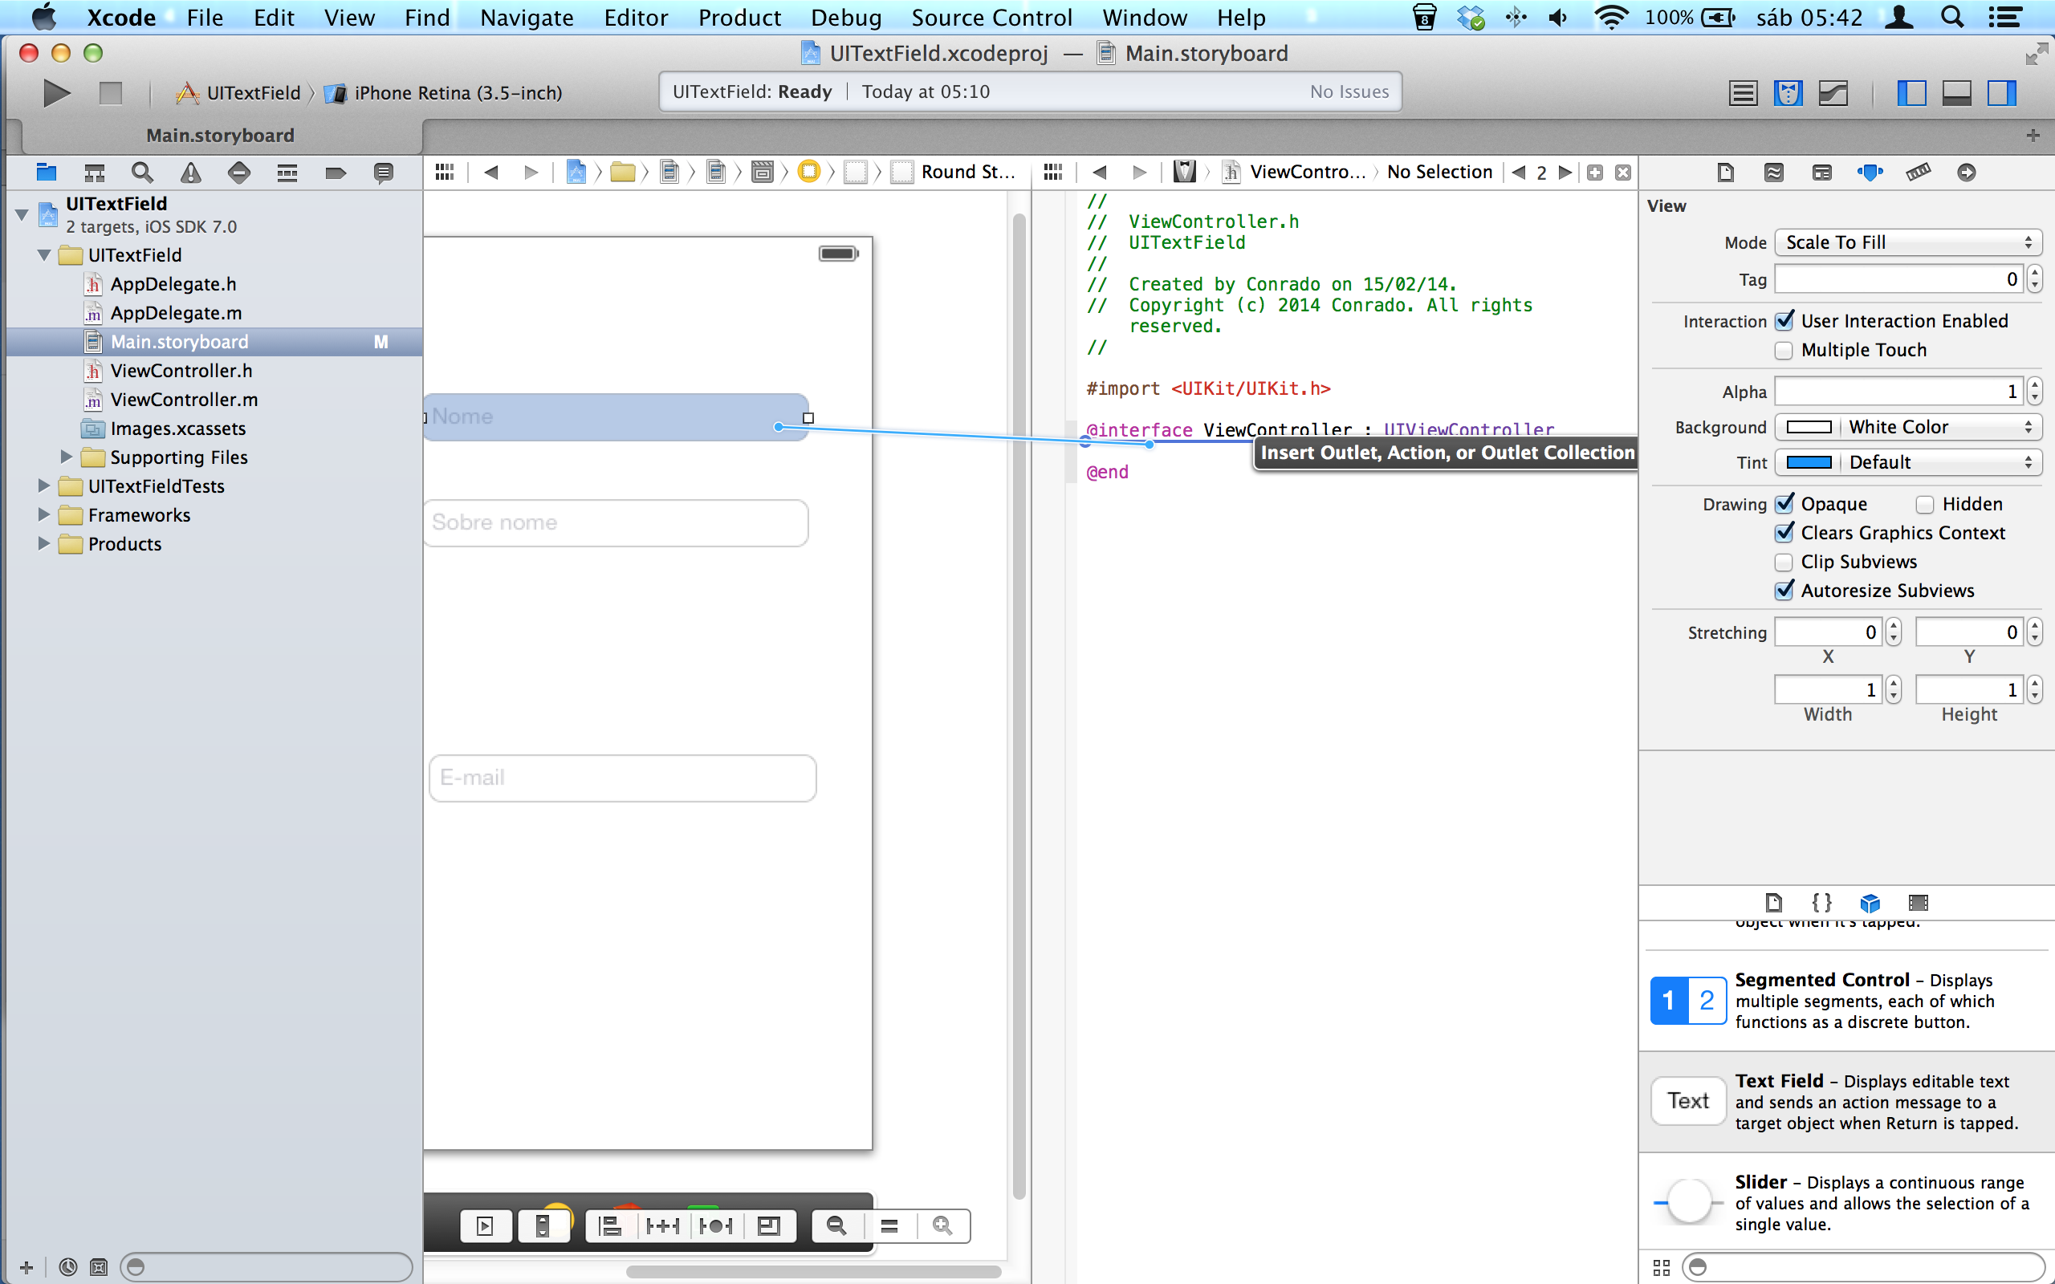Open the Product menu
The width and height of the screenshot is (2055, 1284).
coord(739,17)
